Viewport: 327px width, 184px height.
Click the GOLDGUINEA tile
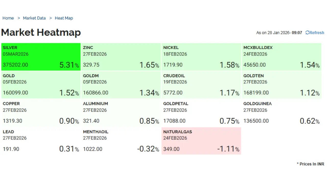click(x=281, y=113)
